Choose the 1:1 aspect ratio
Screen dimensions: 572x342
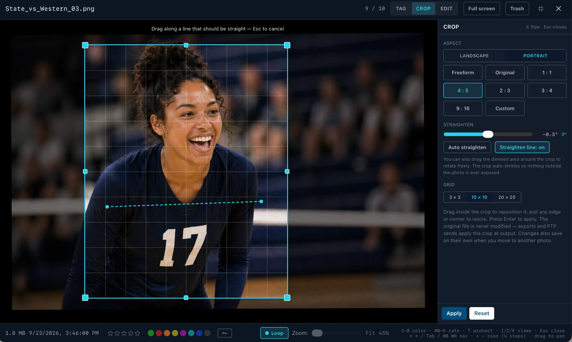click(x=547, y=73)
